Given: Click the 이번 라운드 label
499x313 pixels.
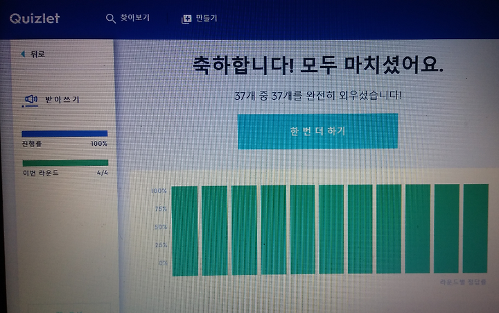Looking at the screenshot, I should point(41,173).
